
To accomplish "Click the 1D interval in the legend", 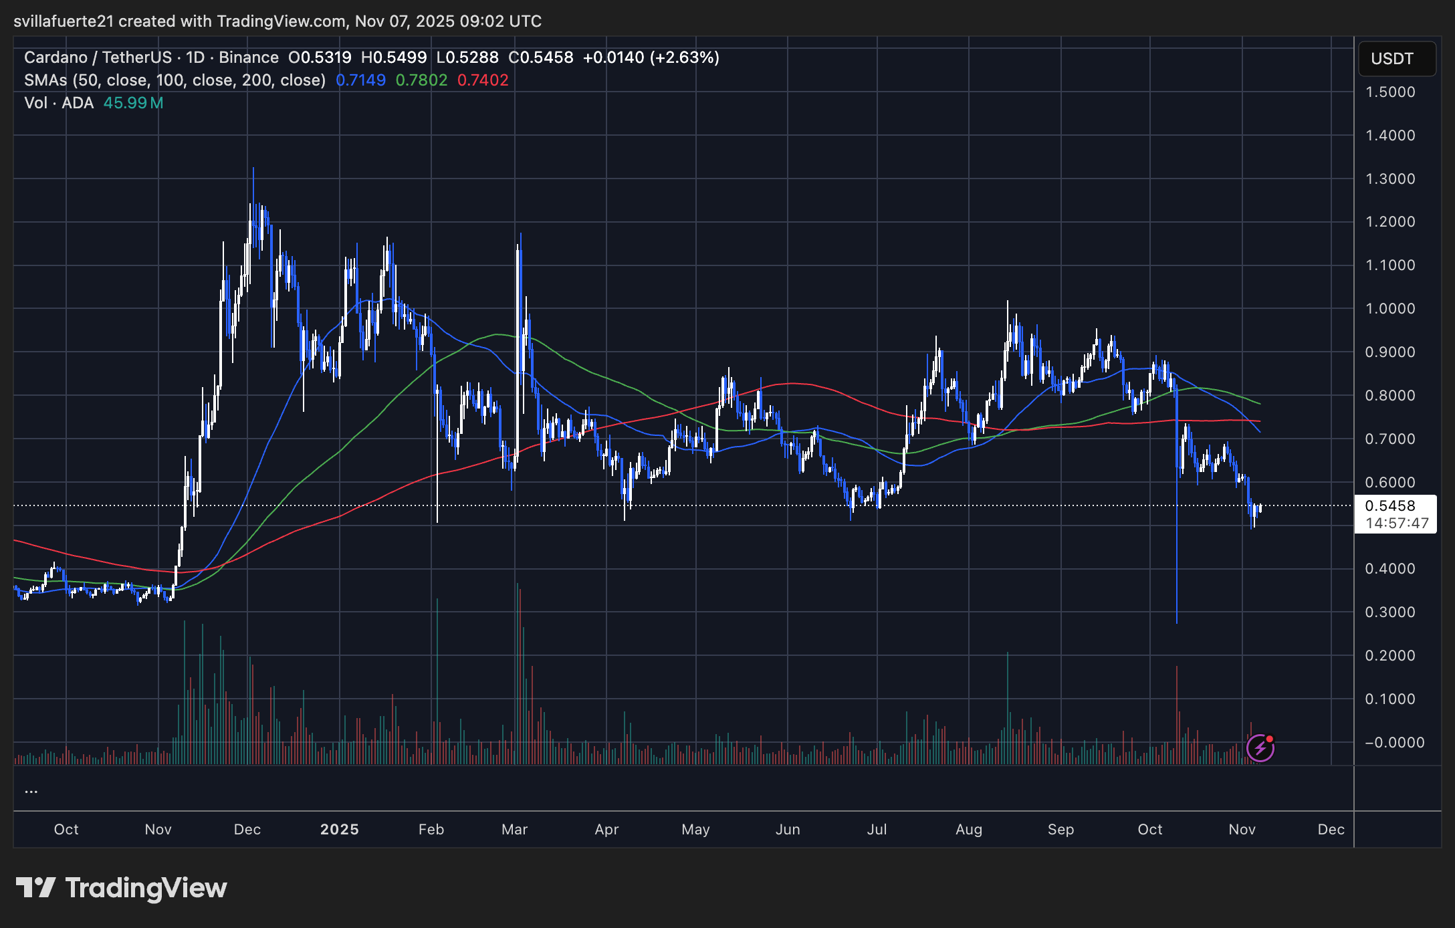I will point(195,57).
